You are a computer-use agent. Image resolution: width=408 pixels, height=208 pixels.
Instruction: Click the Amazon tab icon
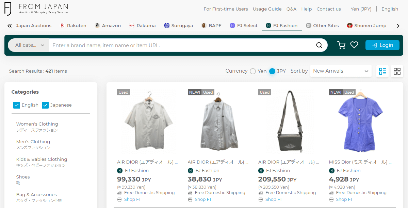pyautogui.click(x=97, y=25)
